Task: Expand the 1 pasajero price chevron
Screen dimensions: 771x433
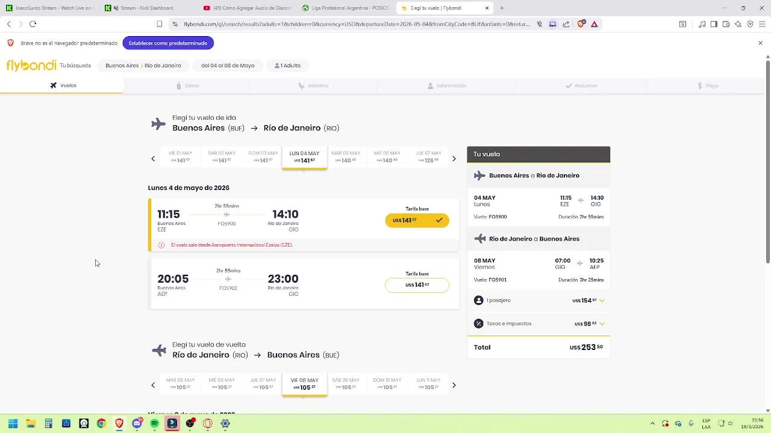Action: coord(602,301)
